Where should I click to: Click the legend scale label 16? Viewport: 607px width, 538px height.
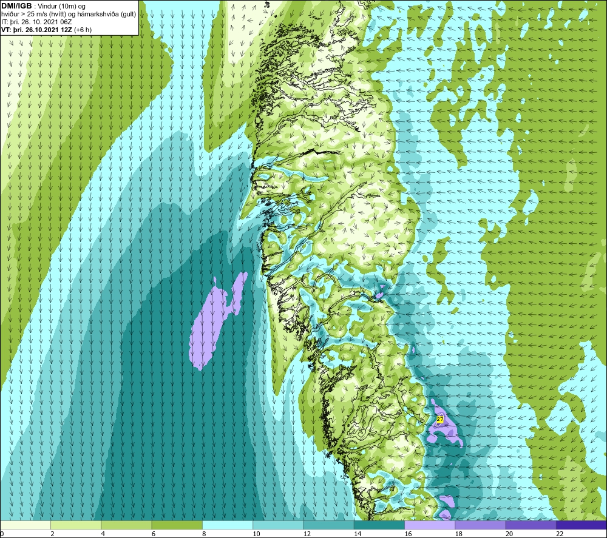click(408, 534)
